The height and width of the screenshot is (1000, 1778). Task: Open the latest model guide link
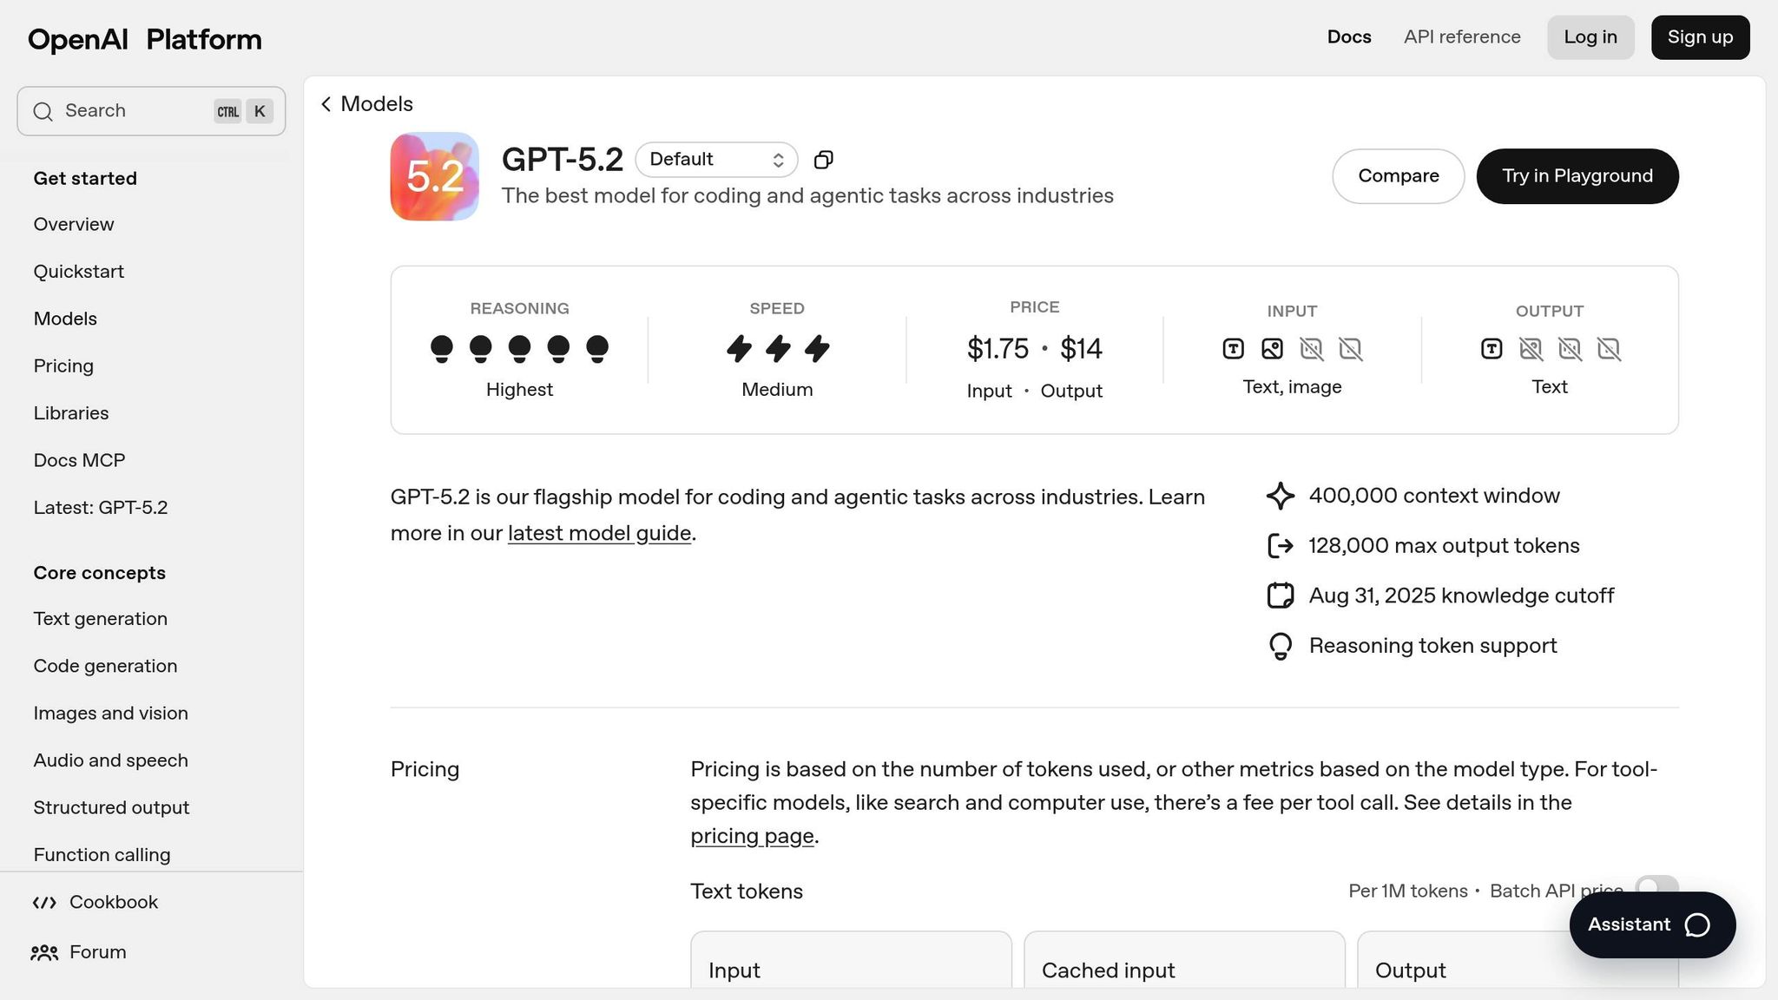click(599, 533)
